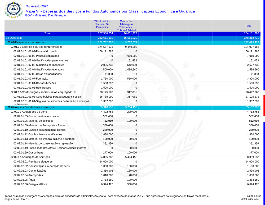The image size is (265, 205).
Task: Click the 'Centro De Arbitragem Tributaria' column header
Action: (126, 26)
